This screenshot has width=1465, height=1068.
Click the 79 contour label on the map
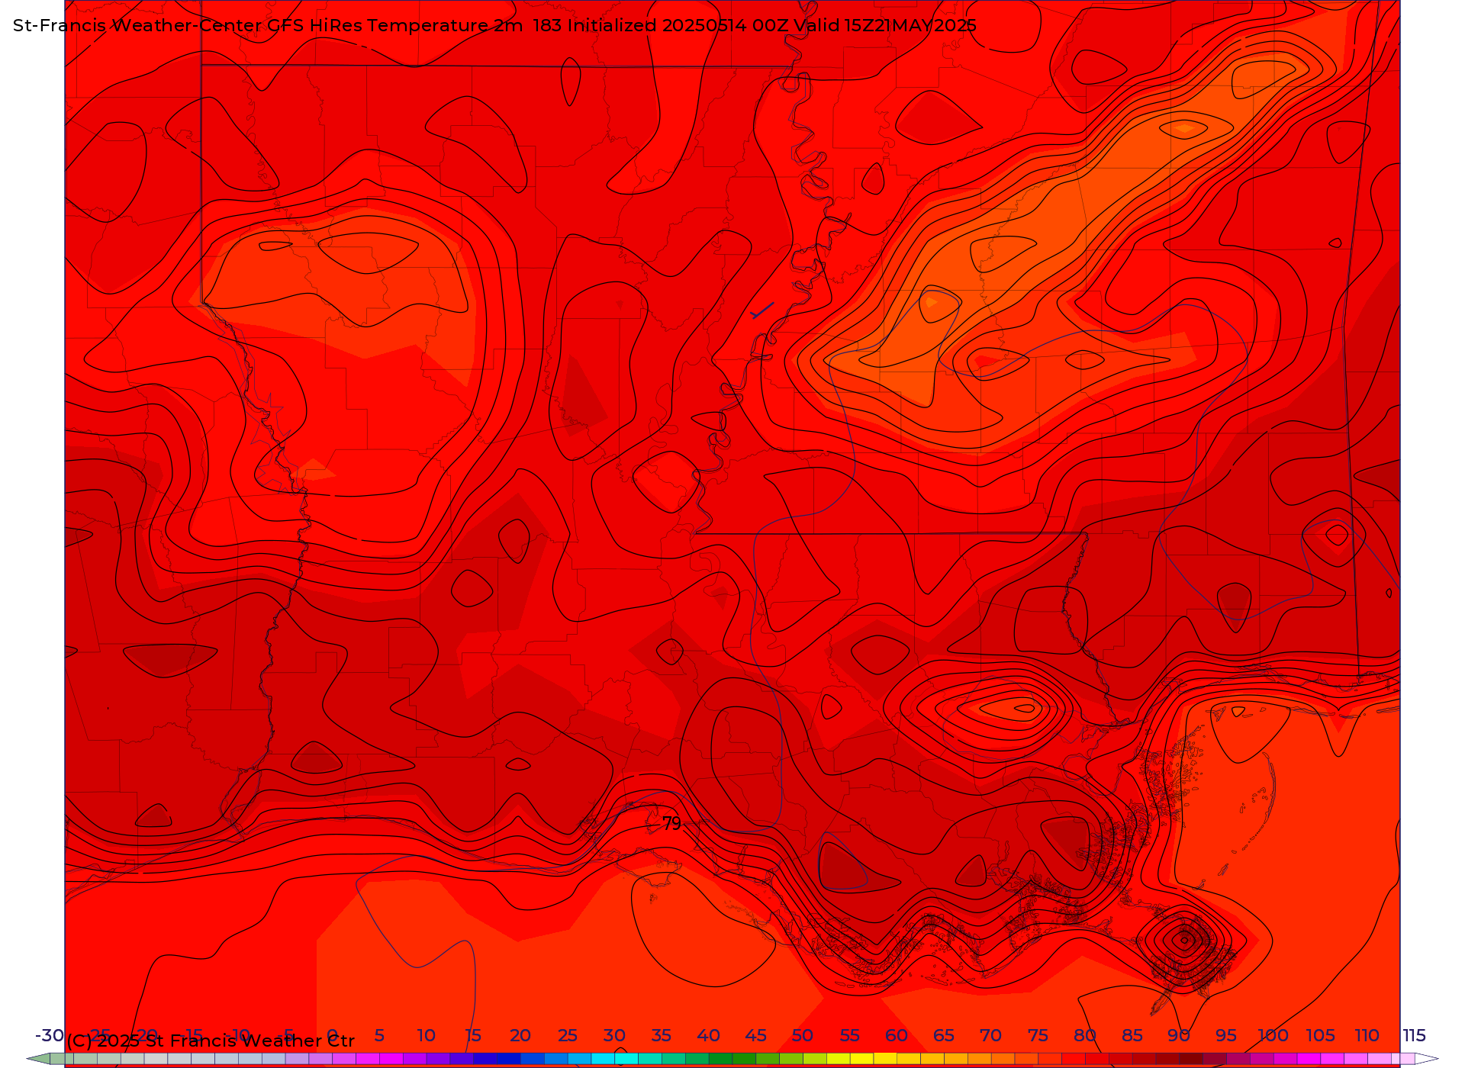pos(671,824)
